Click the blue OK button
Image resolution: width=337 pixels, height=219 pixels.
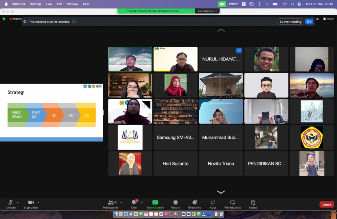(x=309, y=22)
